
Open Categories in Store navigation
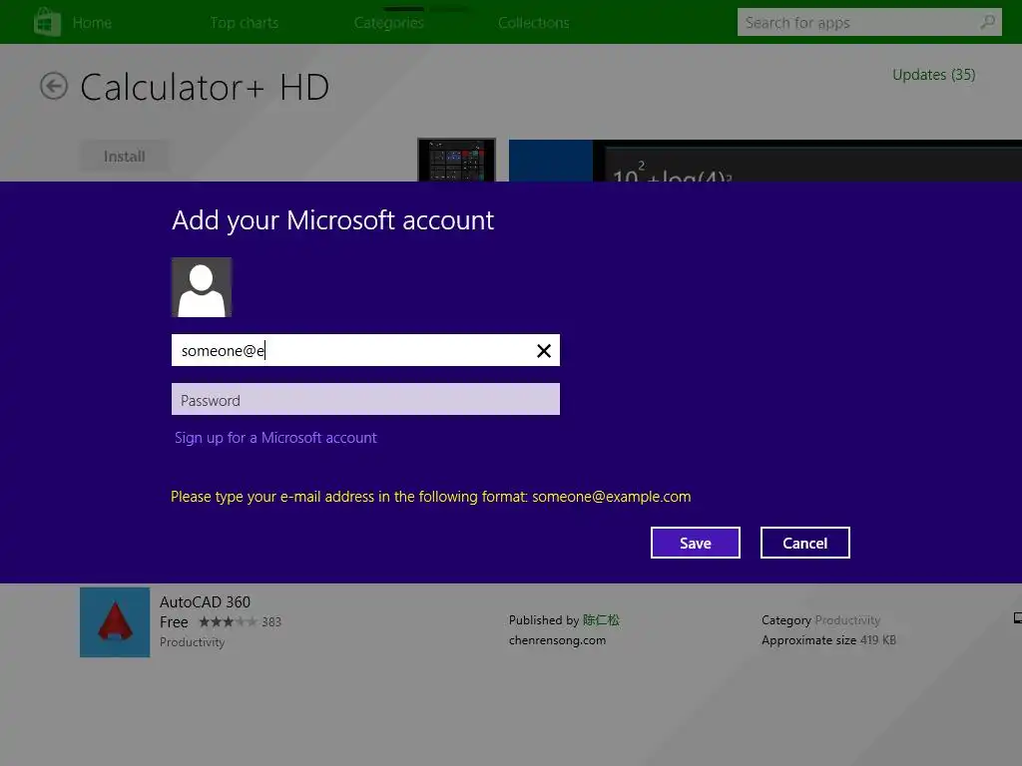tap(389, 23)
